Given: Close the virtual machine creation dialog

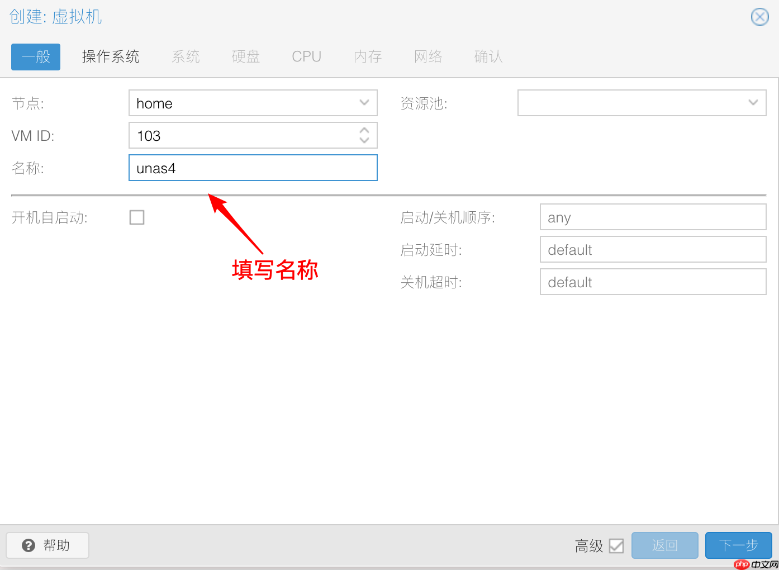Looking at the screenshot, I should [759, 17].
